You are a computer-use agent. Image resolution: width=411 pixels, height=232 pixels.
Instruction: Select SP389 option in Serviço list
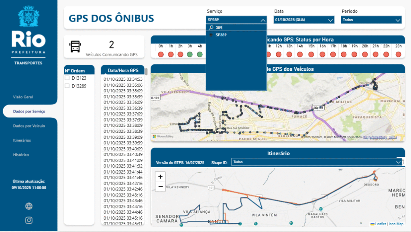coord(221,35)
